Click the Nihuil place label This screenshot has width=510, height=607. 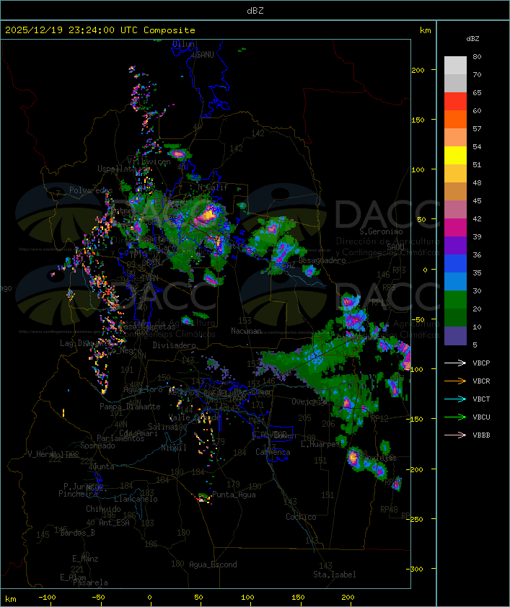[174, 448]
